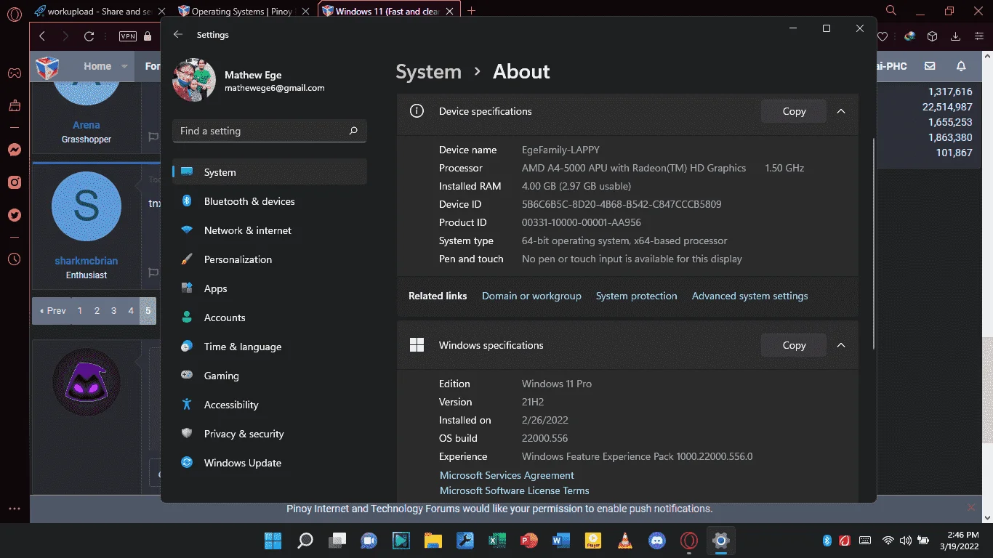The height and width of the screenshot is (558, 993).
Task: Open the Apps settings page
Action: coord(270,288)
